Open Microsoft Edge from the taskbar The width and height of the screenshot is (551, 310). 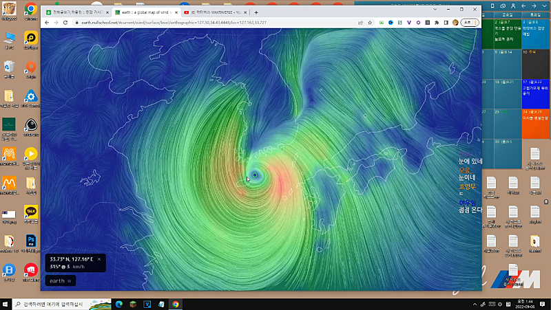[x=118, y=304]
